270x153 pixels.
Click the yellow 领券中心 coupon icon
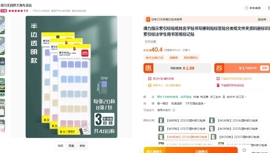(150, 85)
